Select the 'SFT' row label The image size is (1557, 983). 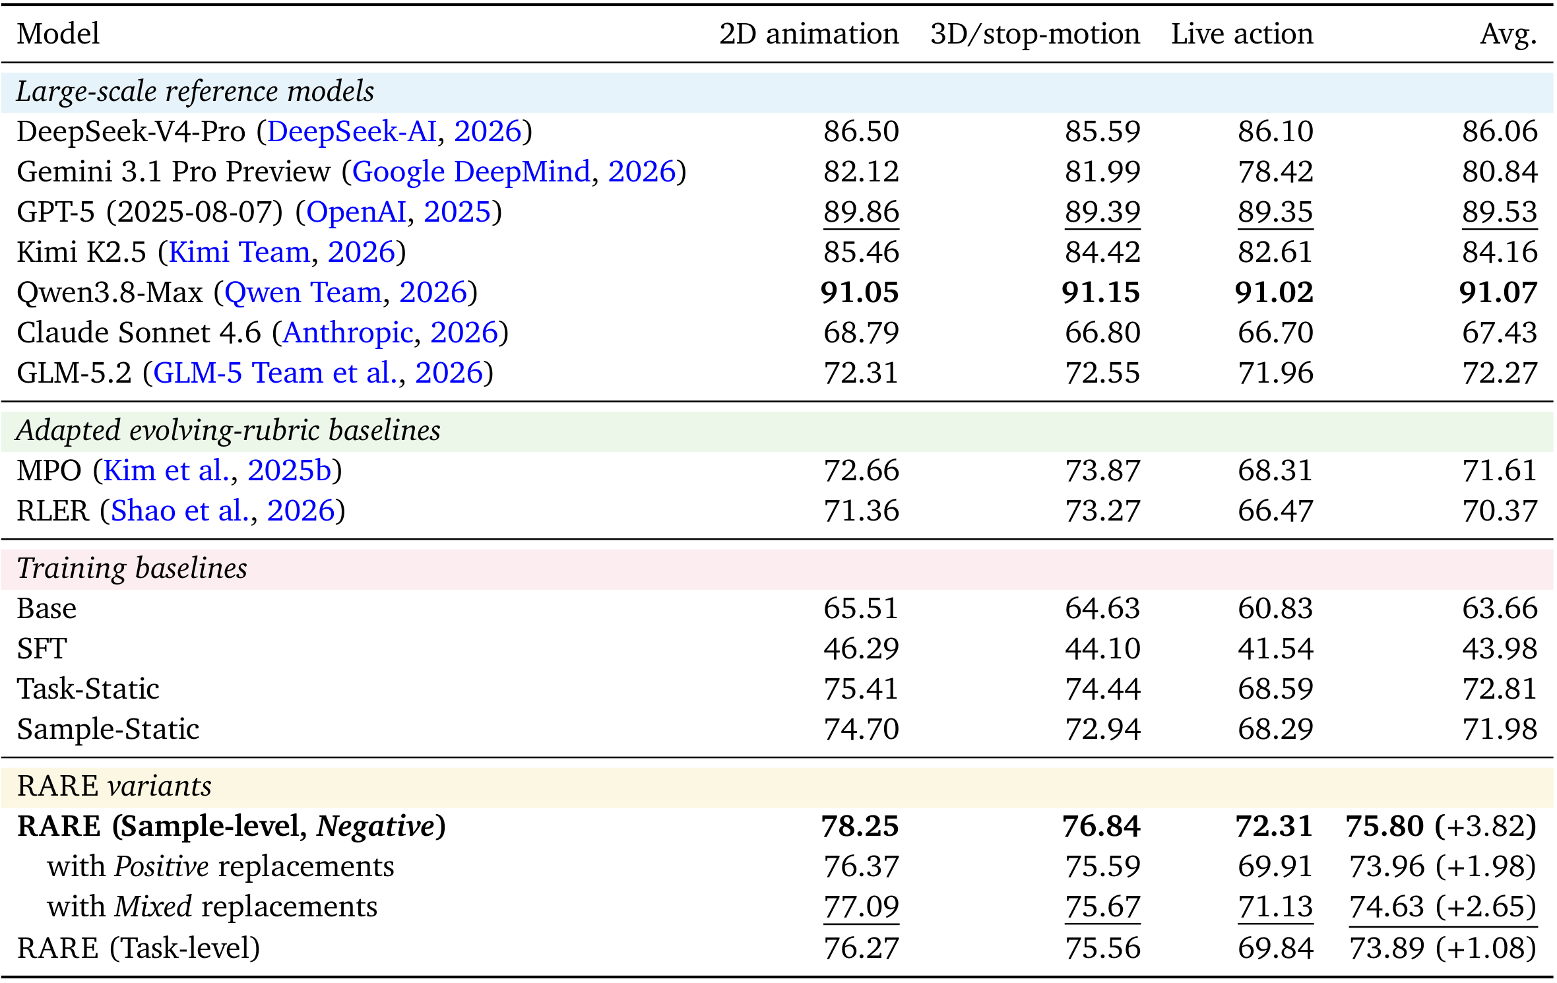(x=42, y=649)
